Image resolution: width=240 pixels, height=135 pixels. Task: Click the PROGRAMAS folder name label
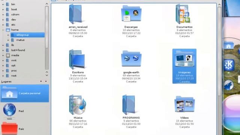click(131, 118)
